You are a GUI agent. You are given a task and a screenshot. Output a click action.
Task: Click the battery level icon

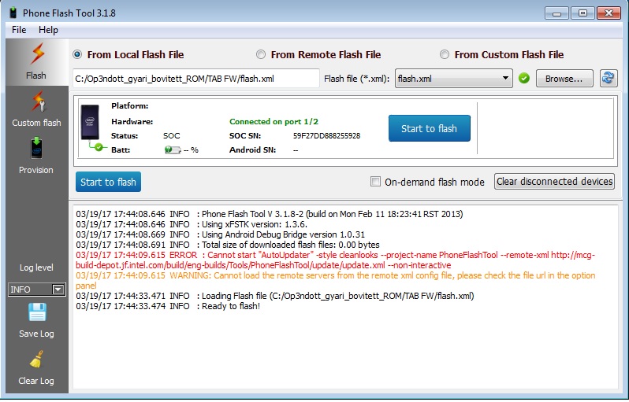[173, 150]
